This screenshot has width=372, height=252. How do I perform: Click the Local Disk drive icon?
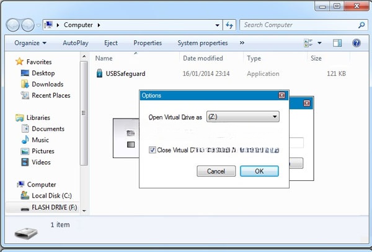(x=25, y=195)
